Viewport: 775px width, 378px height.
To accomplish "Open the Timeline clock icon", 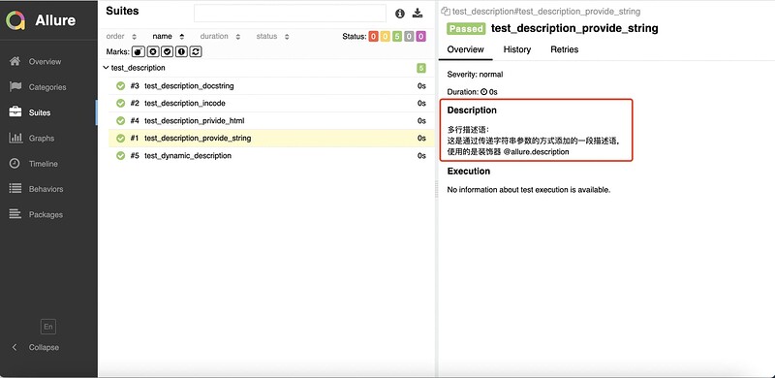I will 15,163.
